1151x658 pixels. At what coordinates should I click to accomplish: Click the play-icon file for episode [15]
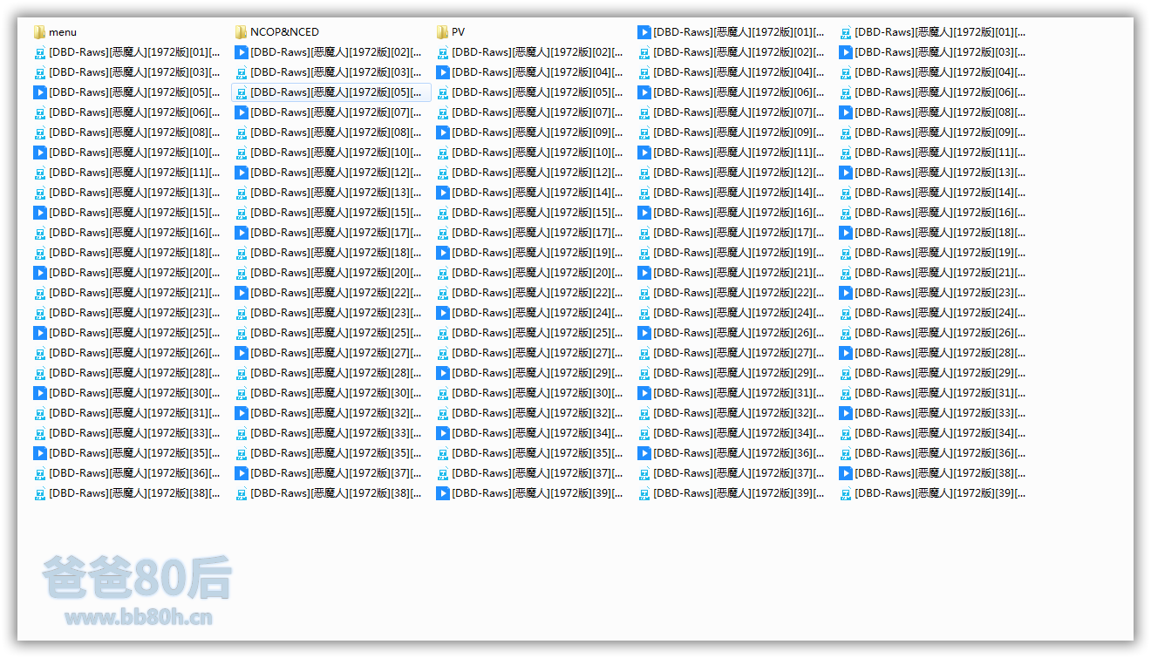(127, 213)
